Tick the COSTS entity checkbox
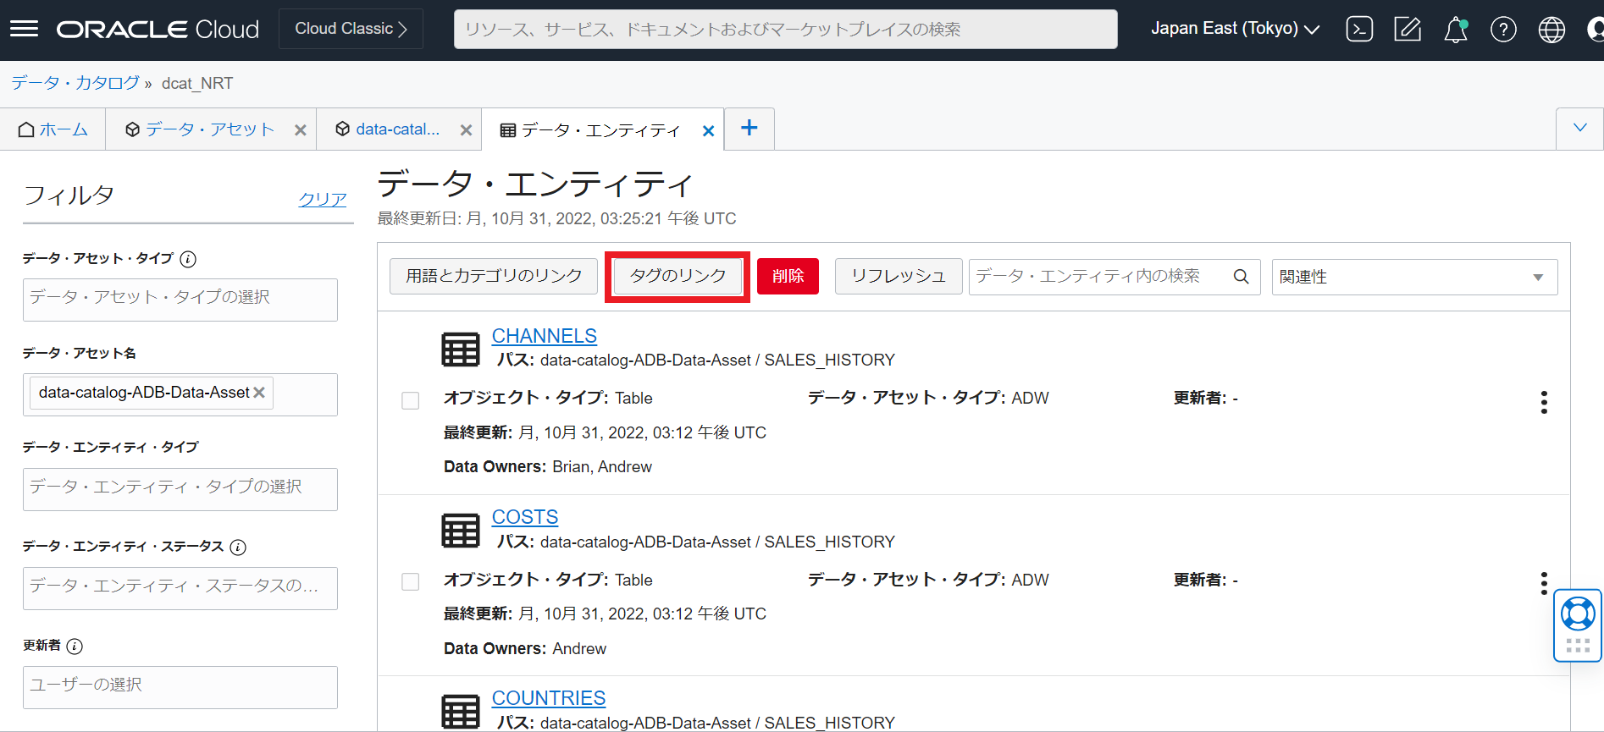This screenshot has height=732, width=1604. pos(411,581)
